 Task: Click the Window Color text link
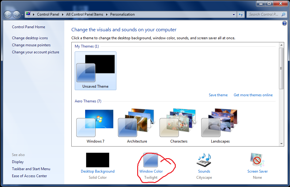pyautogui.click(x=151, y=171)
